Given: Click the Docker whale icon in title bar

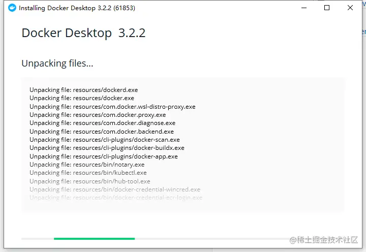Looking at the screenshot, I should tap(12, 8).
